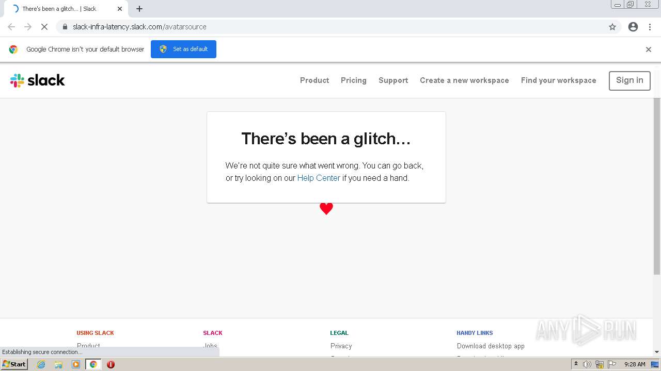Open Pricing in Slack navigation
This screenshot has height=371, width=661.
point(354,80)
